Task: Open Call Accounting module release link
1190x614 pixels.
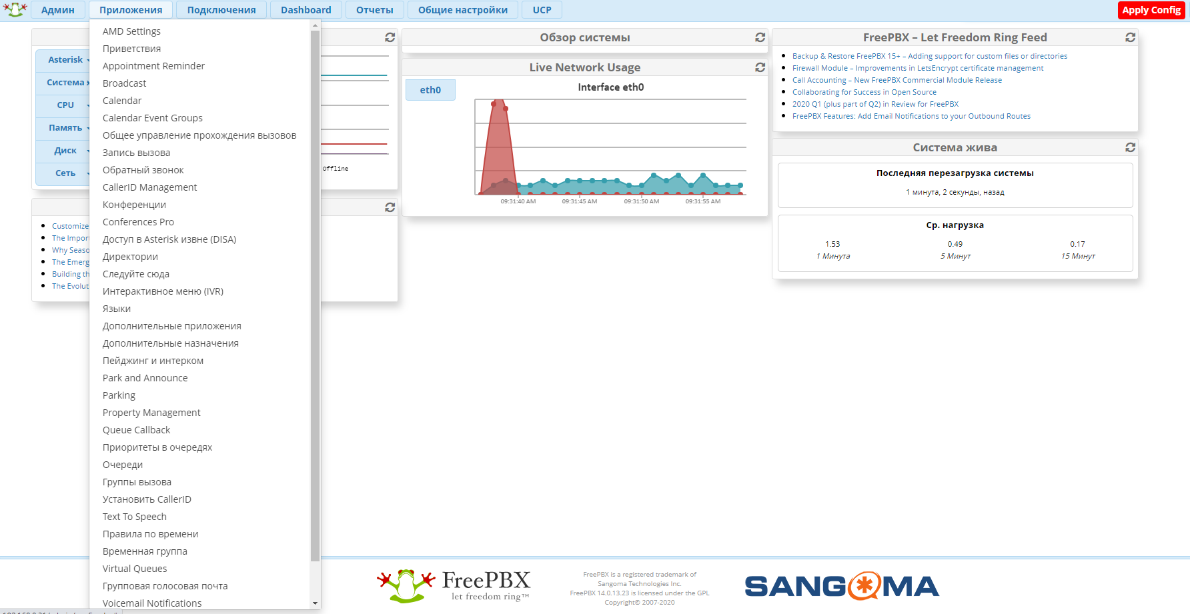Action: 897,80
